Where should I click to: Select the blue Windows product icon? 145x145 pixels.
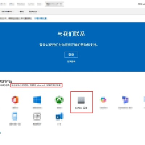coord(37,100)
